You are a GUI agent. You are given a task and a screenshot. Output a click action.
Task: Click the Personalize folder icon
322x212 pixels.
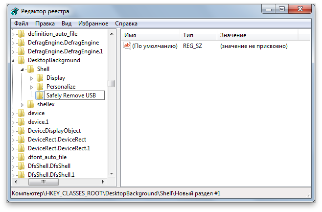[x=40, y=87]
